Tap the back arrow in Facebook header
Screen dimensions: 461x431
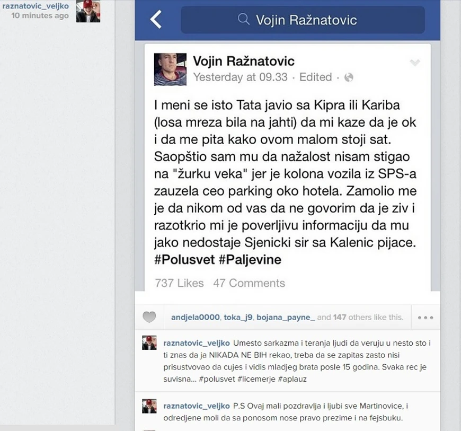pyautogui.click(x=156, y=20)
